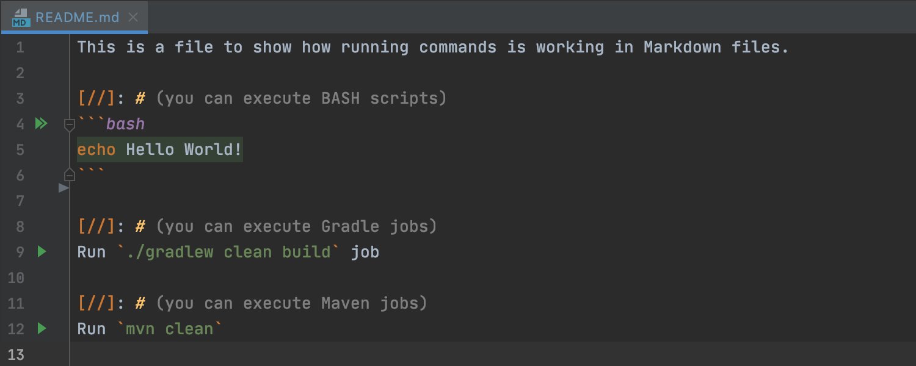Place cursor on the echo keyword
This screenshot has width=916, height=366.
[x=96, y=150]
